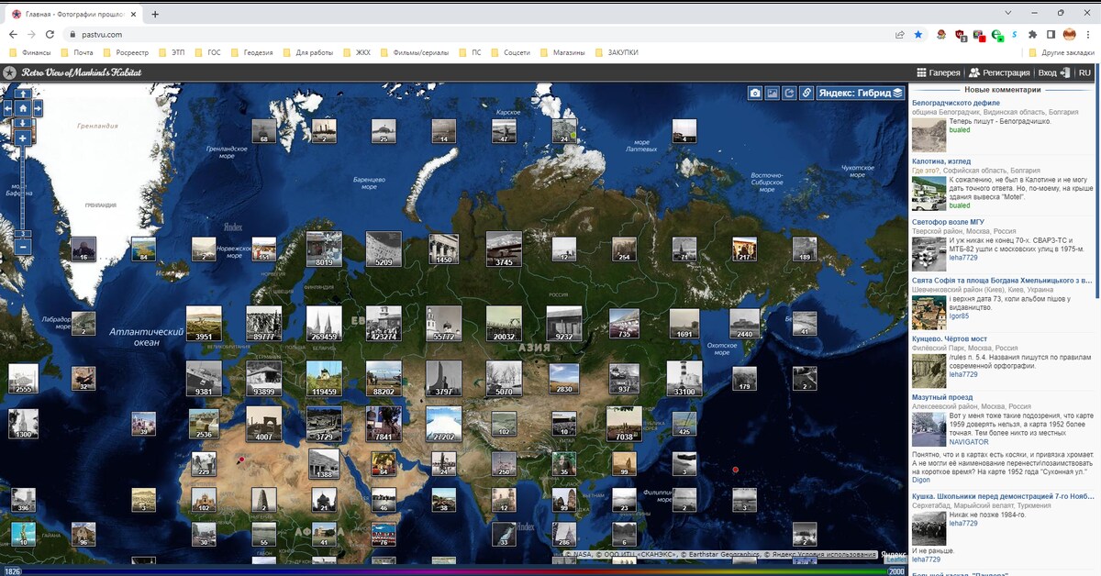Image resolution: width=1101 pixels, height=576 pixels.
Task: Copy map link via chain icon
Action: (806, 93)
